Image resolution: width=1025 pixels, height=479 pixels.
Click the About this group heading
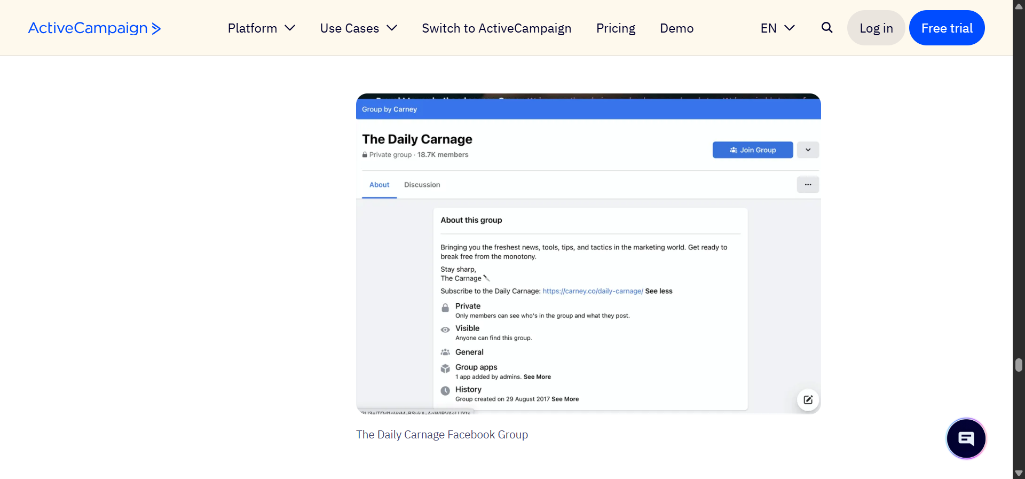point(471,220)
